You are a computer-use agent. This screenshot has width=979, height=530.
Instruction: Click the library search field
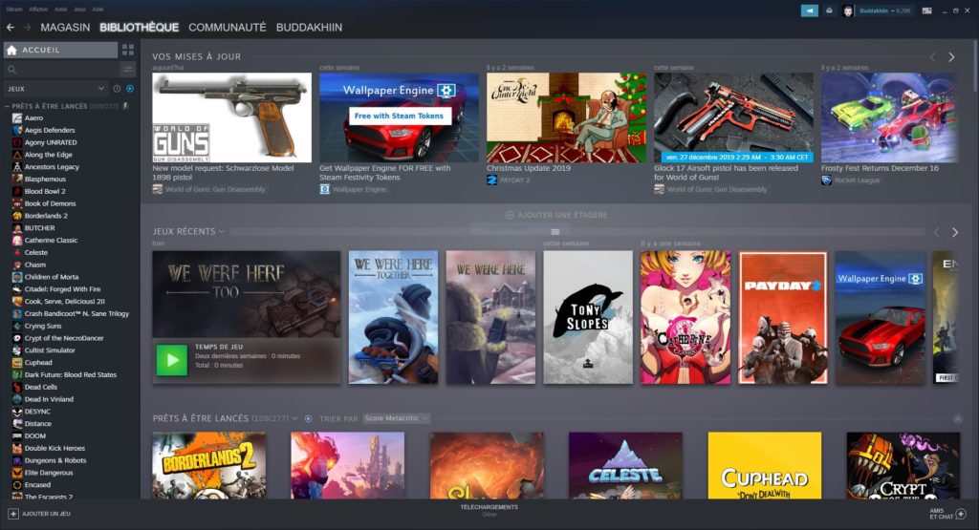coord(61,69)
